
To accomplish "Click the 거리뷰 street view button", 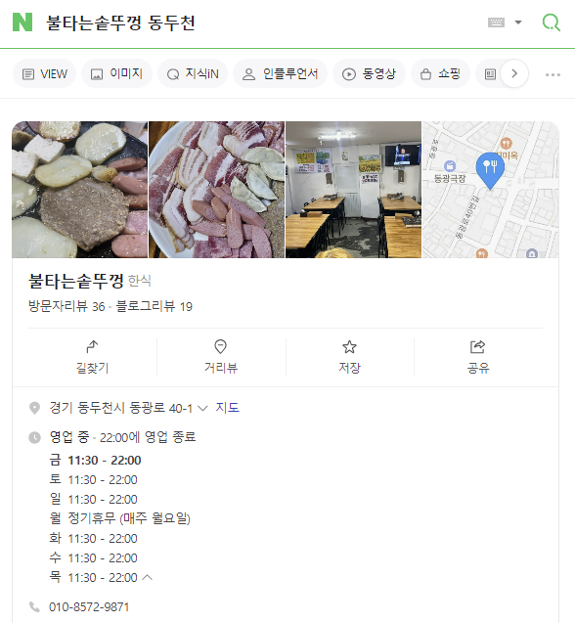I will pos(221,357).
